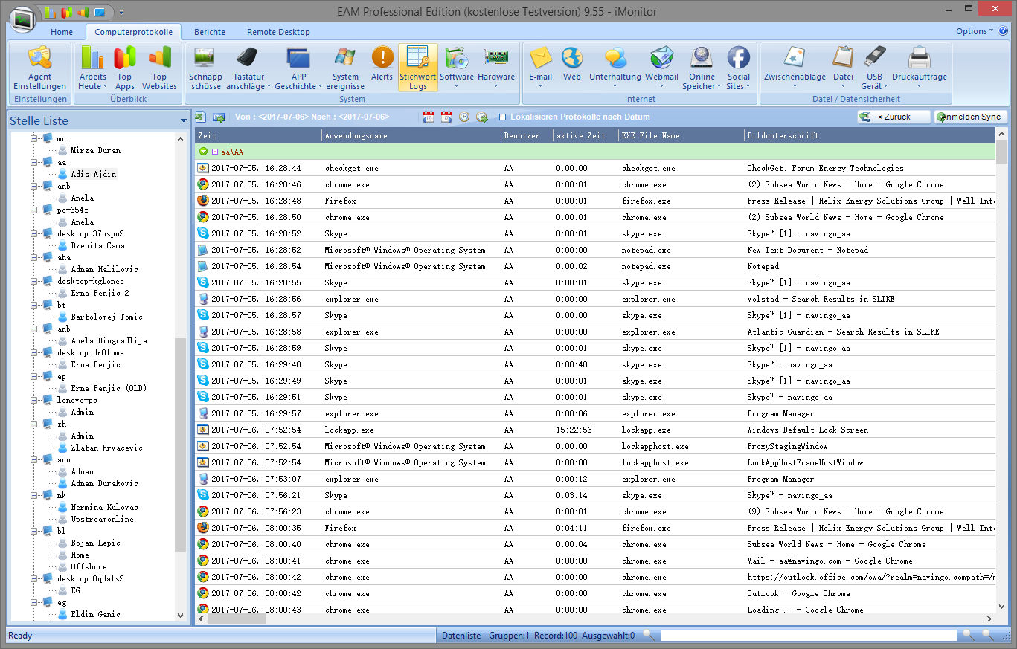Click the search field in status bar
The width and height of the screenshot is (1017, 649).
click(x=807, y=636)
